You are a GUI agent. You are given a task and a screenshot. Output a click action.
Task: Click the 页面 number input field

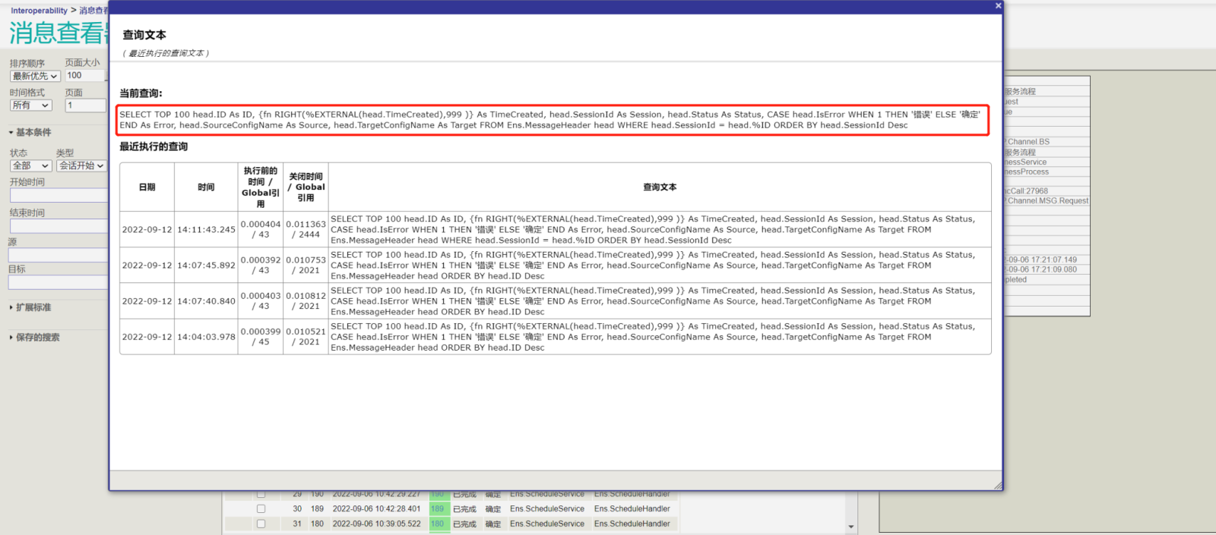click(x=84, y=105)
